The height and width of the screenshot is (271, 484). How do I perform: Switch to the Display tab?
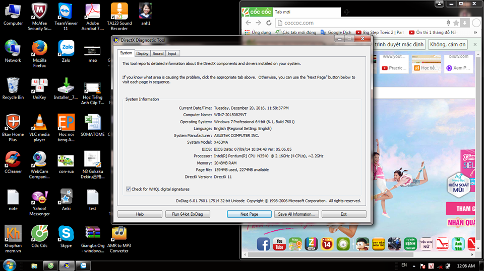pyautogui.click(x=142, y=53)
